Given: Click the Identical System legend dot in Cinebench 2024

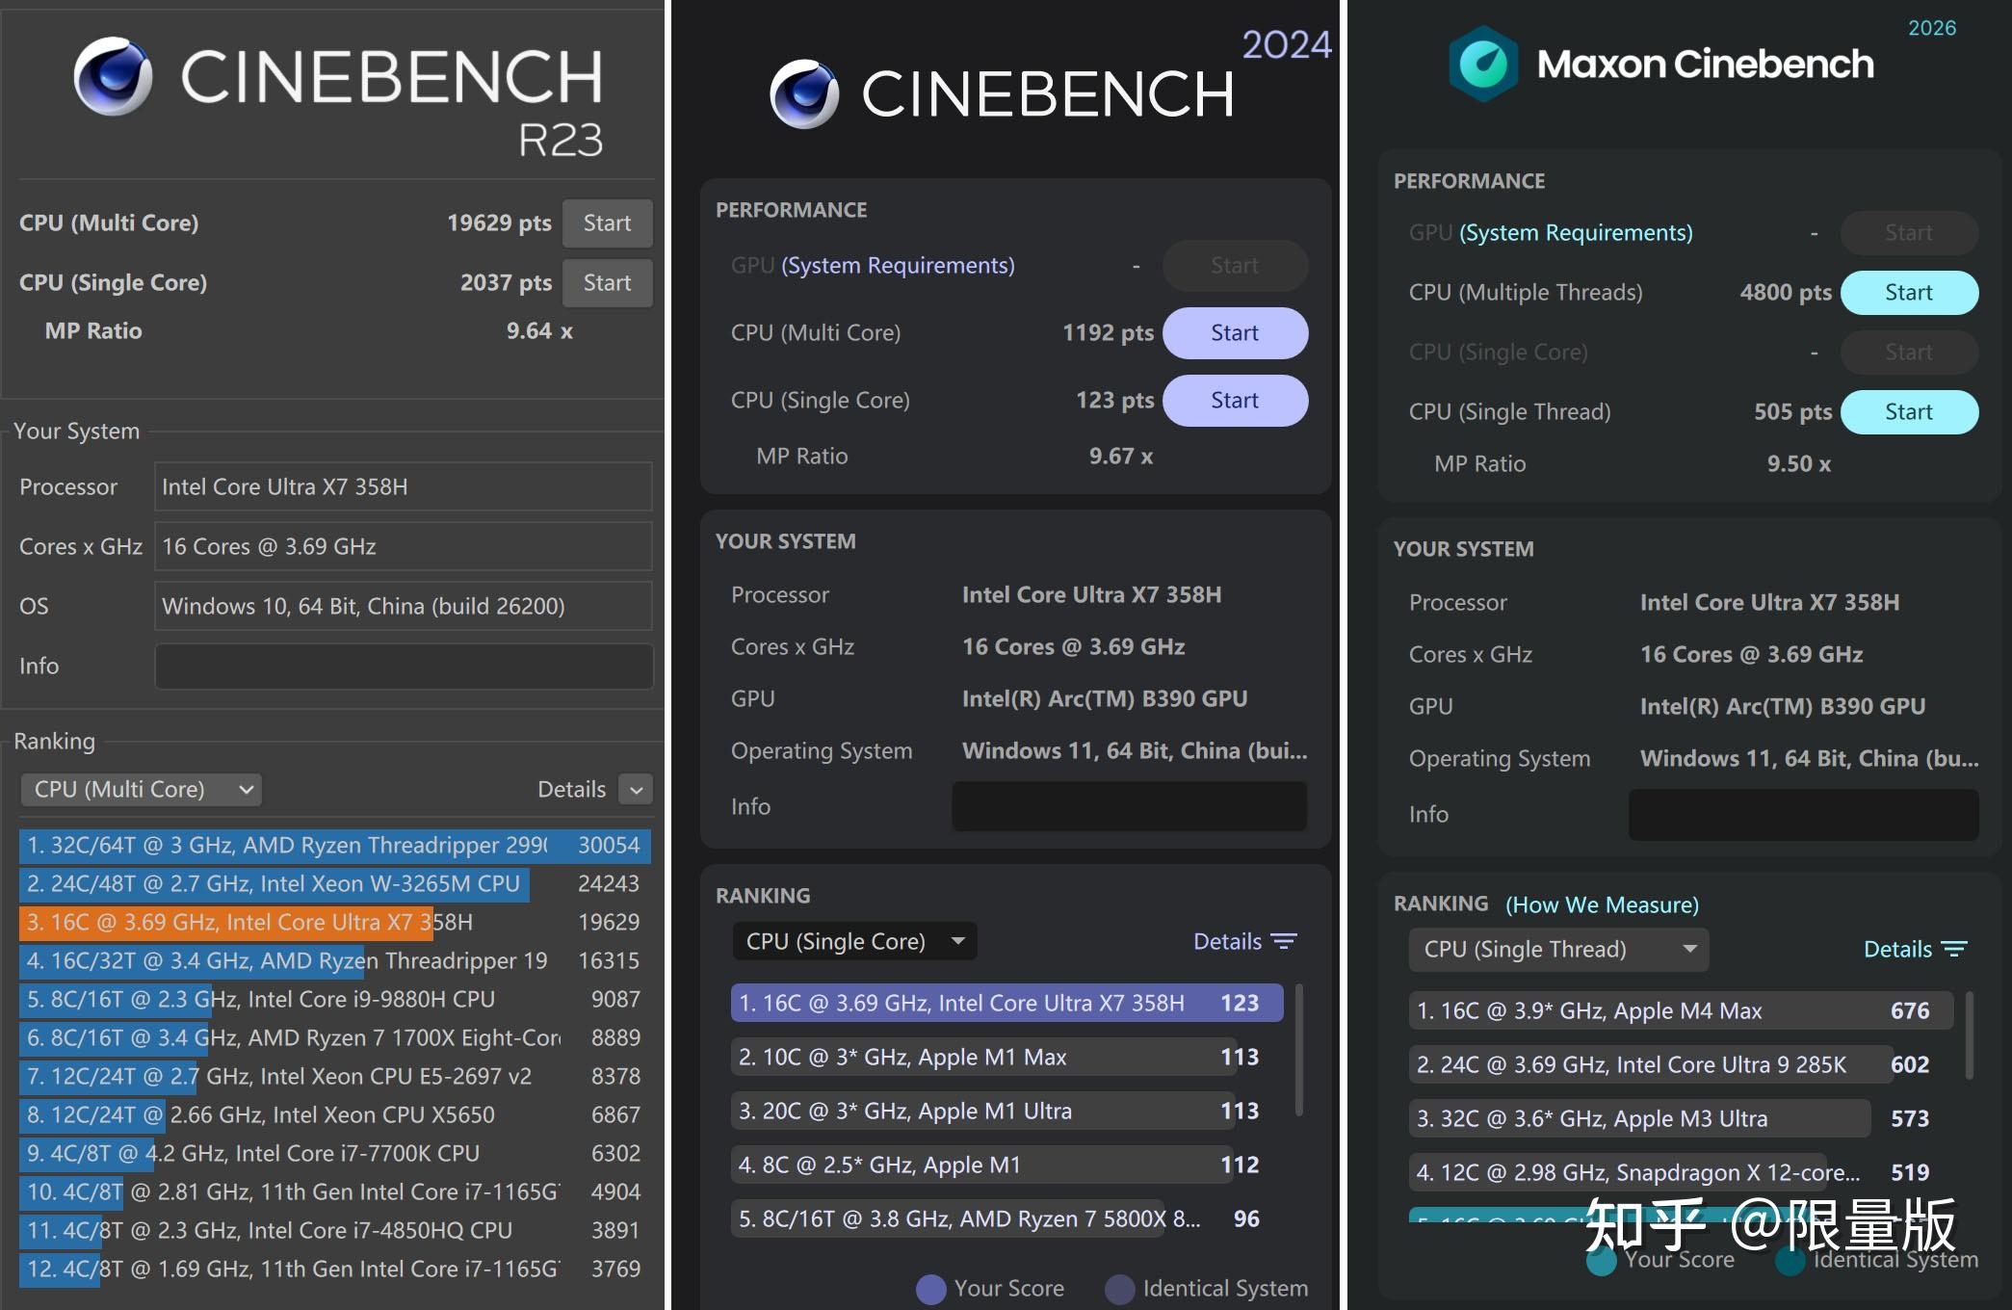Looking at the screenshot, I should [x=1119, y=1289].
